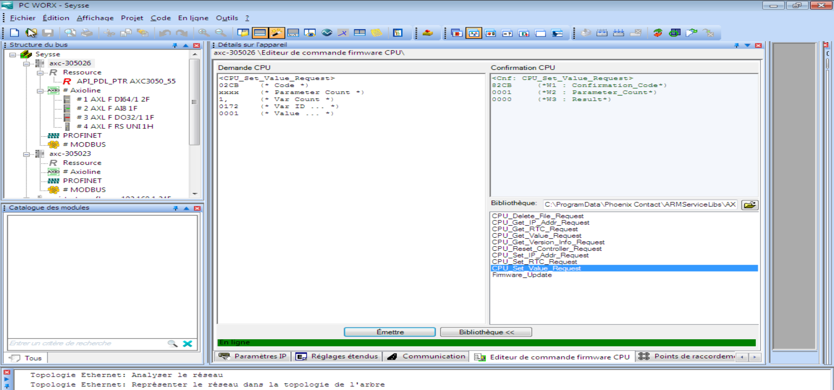
Task: Click the red stamp icon in toolbar
Action: [x=427, y=33]
